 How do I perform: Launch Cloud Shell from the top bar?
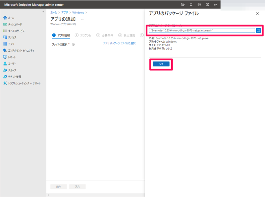click(183, 4)
